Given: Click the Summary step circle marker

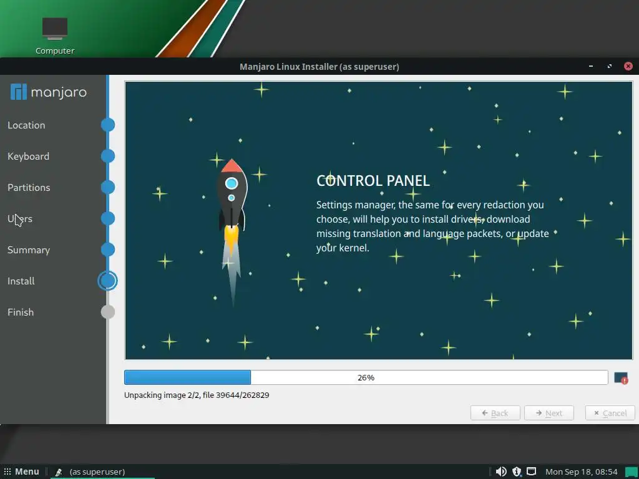Looking at the screenshot, I should (107, 249).
